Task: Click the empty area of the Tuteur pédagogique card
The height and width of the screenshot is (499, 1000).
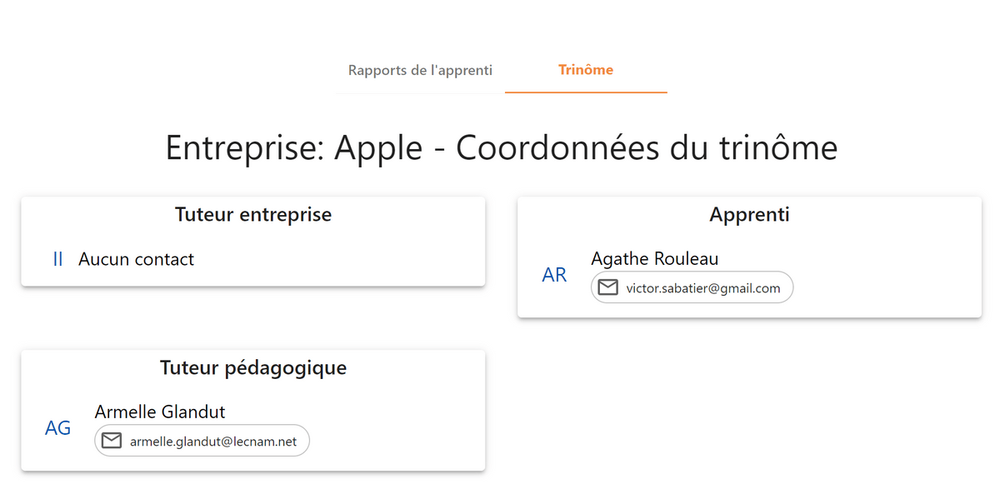Action: tap(392, 429)
